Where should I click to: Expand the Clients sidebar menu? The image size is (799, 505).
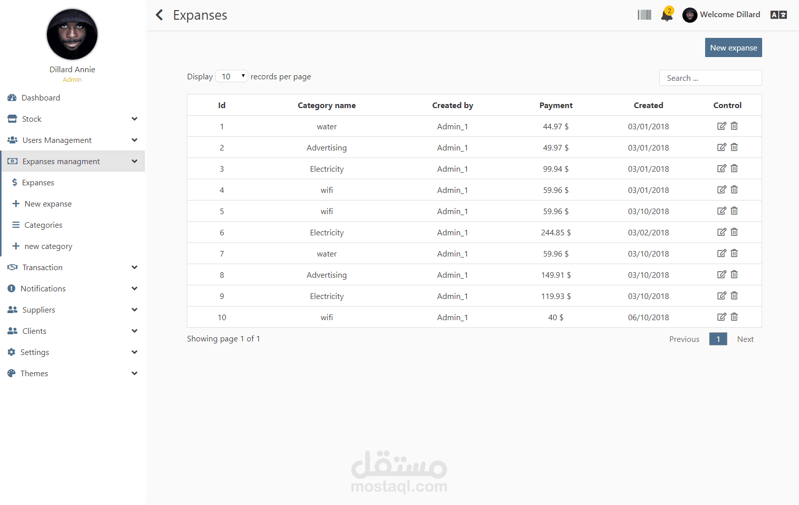[72, 331]
